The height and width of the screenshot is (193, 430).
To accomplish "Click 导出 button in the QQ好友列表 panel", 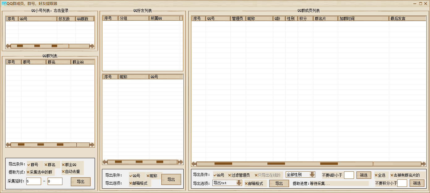I will pos(171,179).
